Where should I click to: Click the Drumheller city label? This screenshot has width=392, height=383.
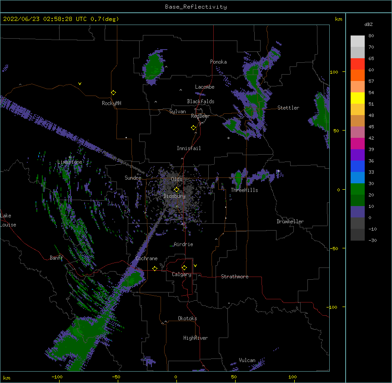coord(290,222)
